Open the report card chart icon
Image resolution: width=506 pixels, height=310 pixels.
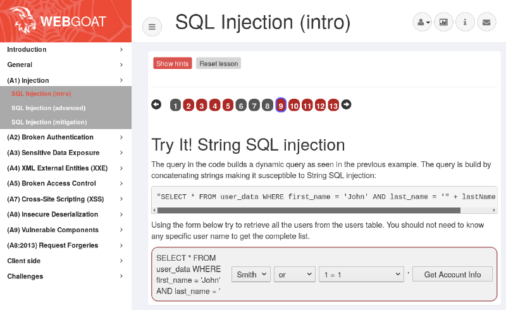(443, 22)
